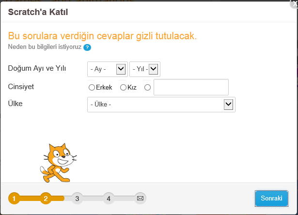Image resolution: width=298 pixels, height=215 pixels.
Task: Click the envelope icon in the progress steps
Action: (x=140, y=198)
